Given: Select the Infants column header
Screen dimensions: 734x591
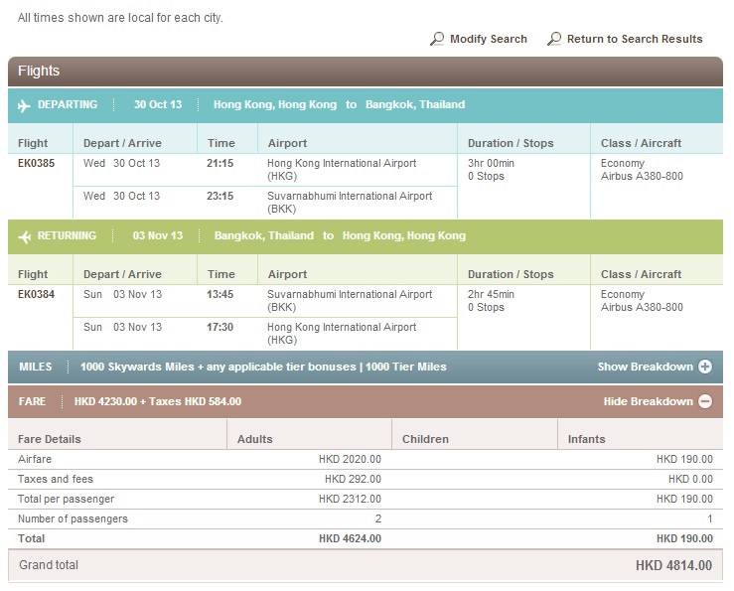Looking at the screenshot, I should tap(586, 438).
